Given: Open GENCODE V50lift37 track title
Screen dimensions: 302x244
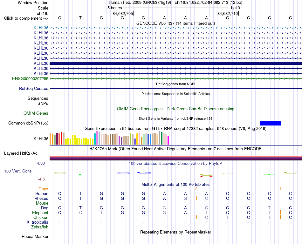Looking at the screenshot, I should click(x=175, y=24).
